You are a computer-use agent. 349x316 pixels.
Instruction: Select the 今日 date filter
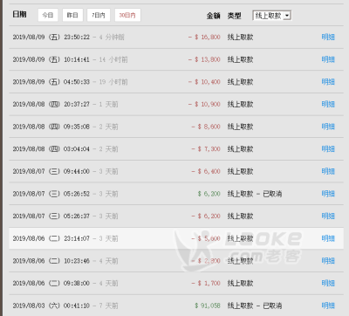click(48, 15)
